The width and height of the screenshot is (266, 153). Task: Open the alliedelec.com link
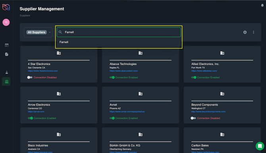204,71
